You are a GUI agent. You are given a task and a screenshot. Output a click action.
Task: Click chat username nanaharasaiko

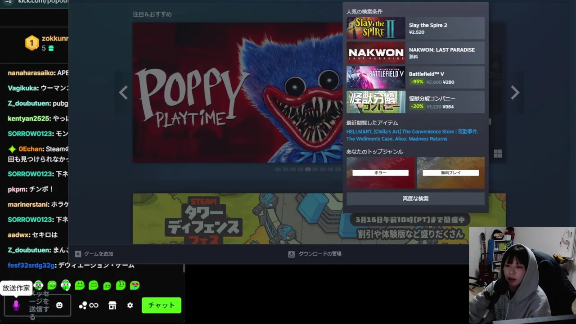(x=31, y=72)
